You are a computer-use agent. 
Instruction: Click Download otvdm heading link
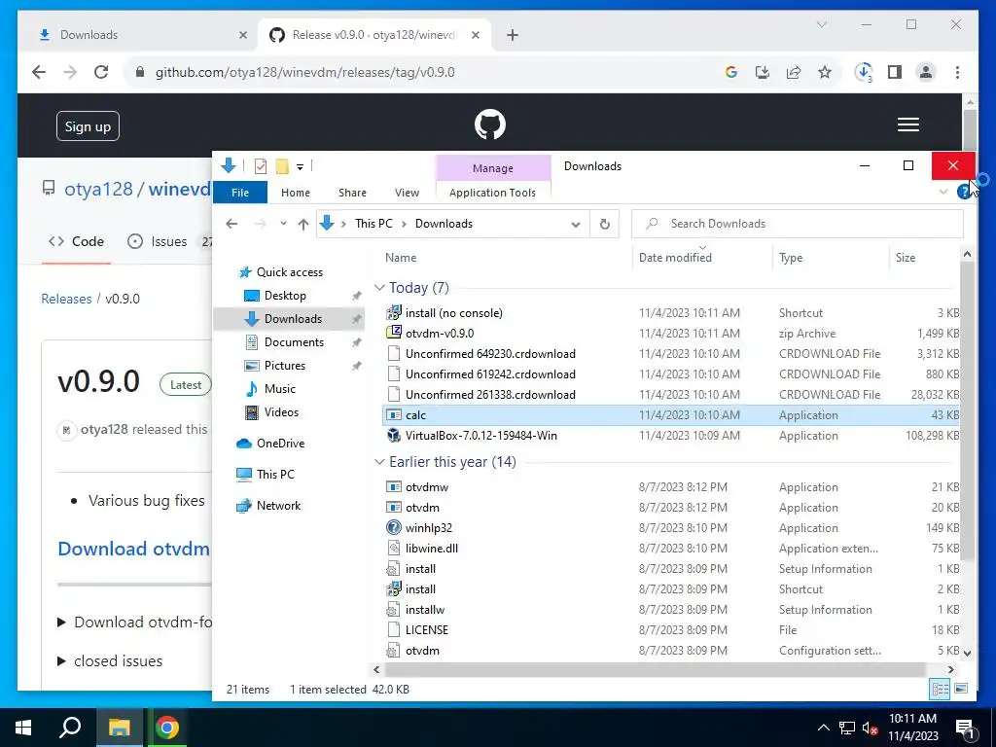133,549
